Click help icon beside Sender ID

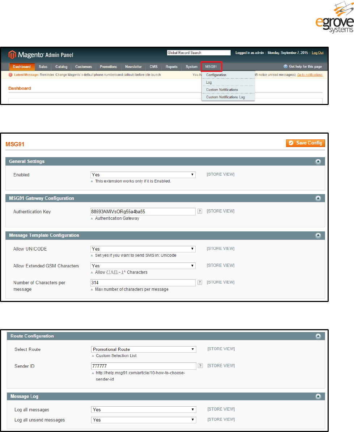pyautogui.click(x=201, y=366)
